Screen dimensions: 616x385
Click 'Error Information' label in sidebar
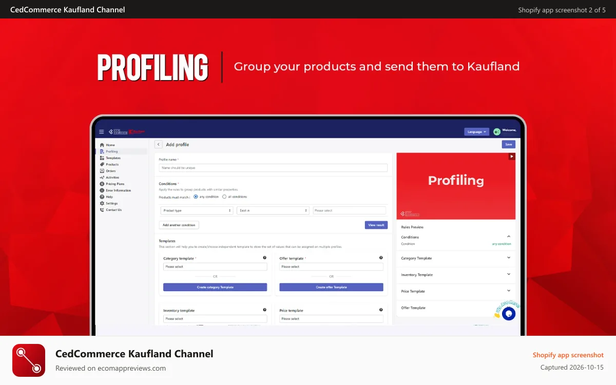tap(119, 190)
